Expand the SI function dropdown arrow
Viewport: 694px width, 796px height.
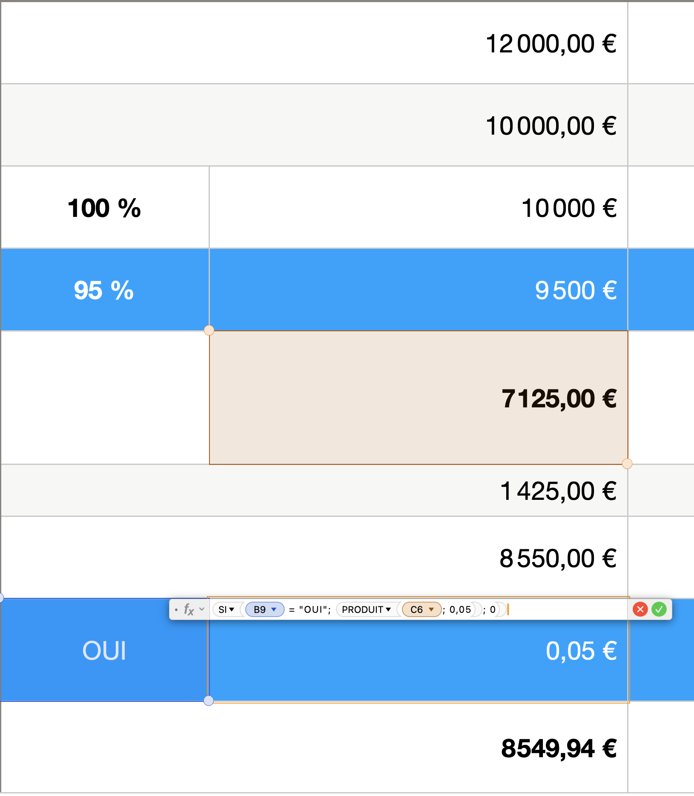click(x=232, y=609)
